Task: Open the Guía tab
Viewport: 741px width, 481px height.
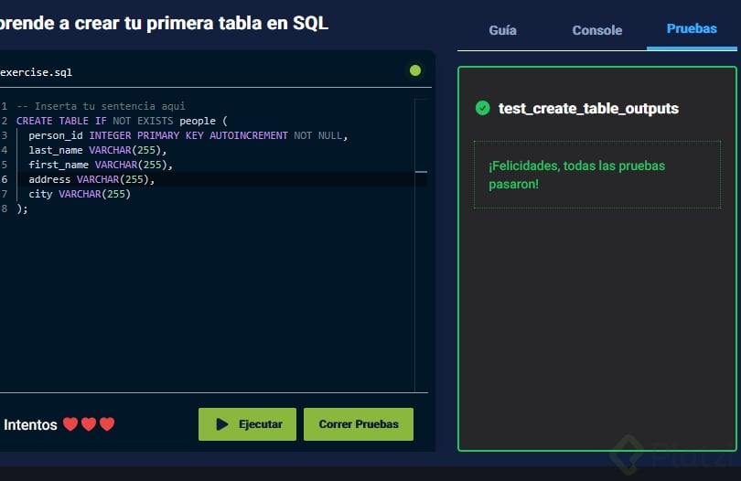Action: pos(502,30)
